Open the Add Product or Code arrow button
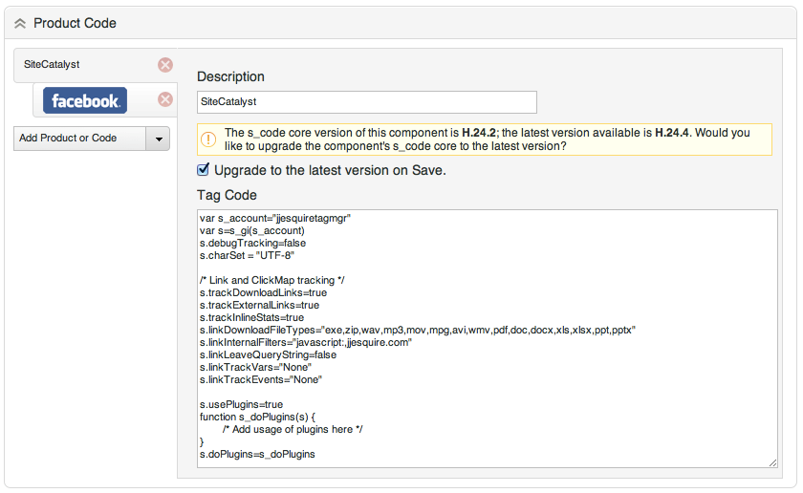Screen dimensions: 803x493 pyautogui.click(x=158, y=139)
